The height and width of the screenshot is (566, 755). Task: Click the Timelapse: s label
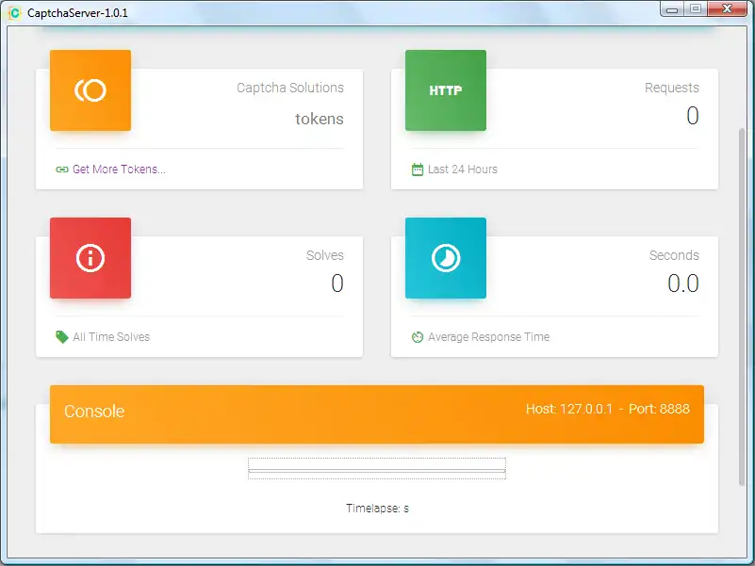[x=377, y=509]
